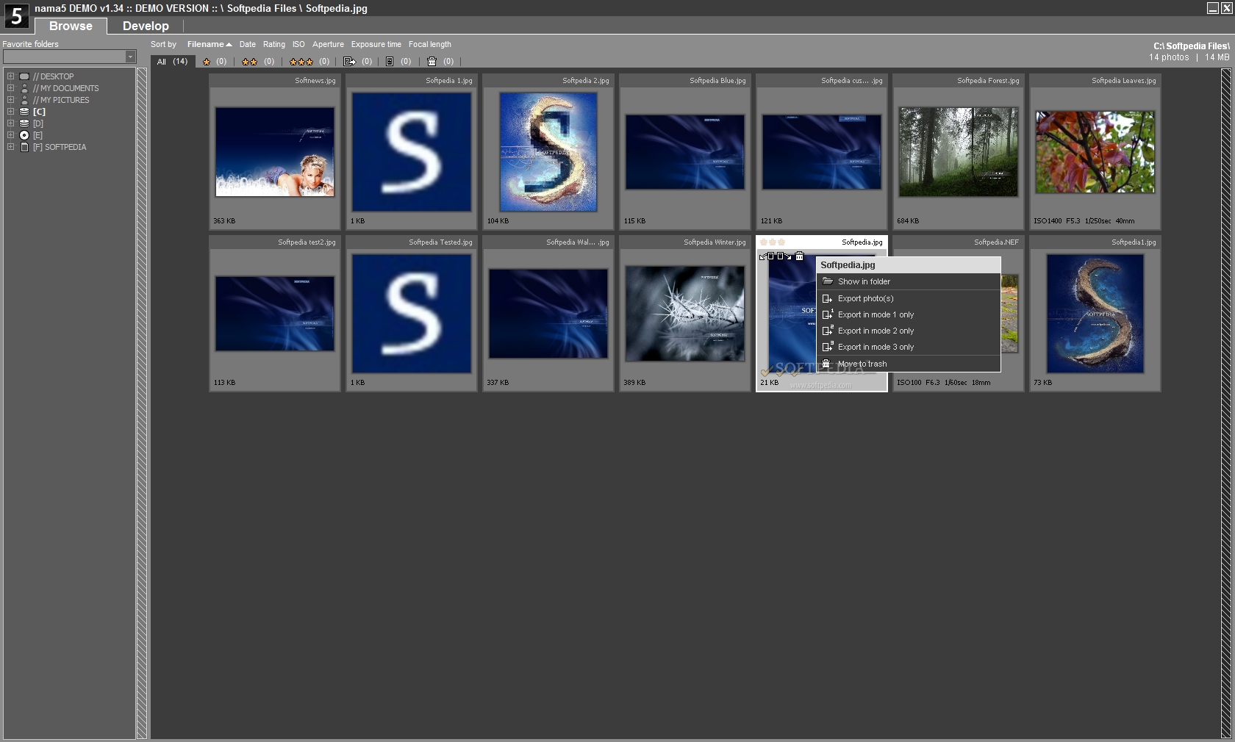Click the thumbnail grid vertical scrollbar
Viewport: 1235px width, 742px height.
coord(1225,403)
